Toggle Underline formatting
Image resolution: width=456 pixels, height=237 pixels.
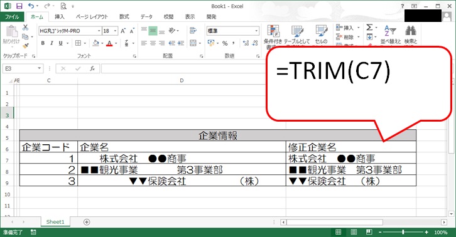click(60, 43)
